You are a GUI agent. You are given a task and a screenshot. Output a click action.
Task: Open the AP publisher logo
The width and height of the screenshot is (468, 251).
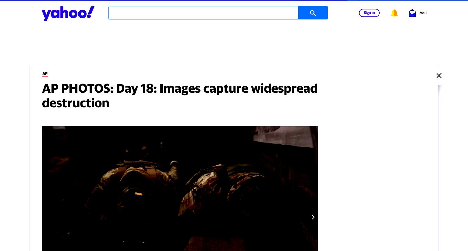pyautogui.click(x=45, y=74)
